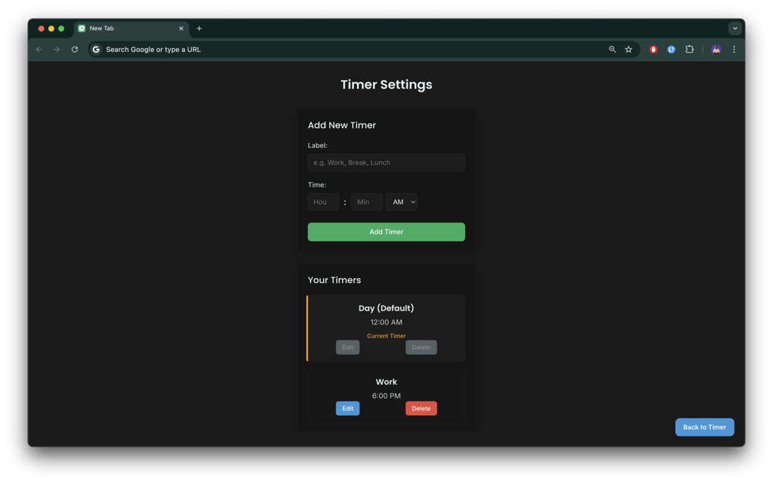This screenshot has height=483, width=773.
Task: Click the Hour input field
Action: click(323, 202)
